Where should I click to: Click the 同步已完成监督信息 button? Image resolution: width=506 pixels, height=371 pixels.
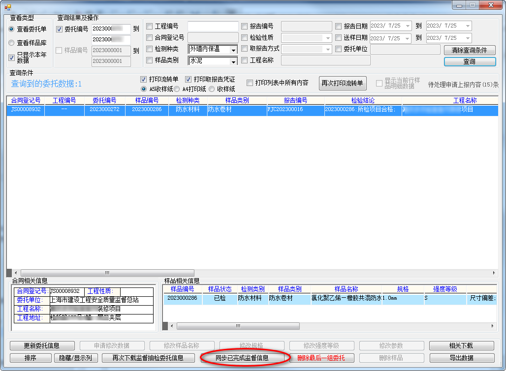(x=242, y=358)
